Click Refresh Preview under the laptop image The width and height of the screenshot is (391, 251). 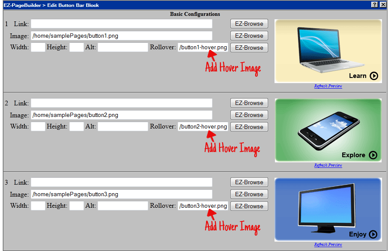point(328,86)
